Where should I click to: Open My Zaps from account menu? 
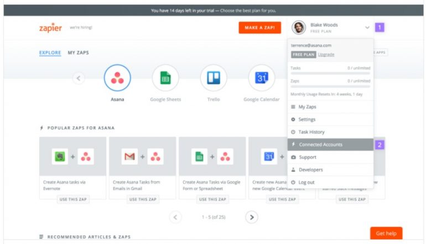[330, 107]
